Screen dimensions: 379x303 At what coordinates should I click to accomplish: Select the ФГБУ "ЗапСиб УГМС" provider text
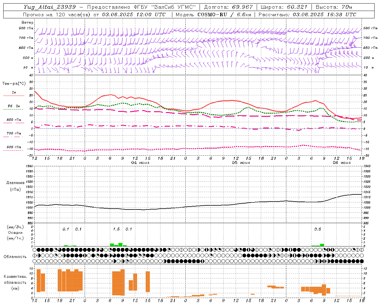point(166,7)
